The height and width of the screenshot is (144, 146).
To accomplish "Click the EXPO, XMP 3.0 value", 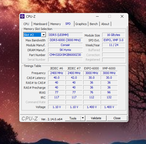I will (x=113, y=40).
